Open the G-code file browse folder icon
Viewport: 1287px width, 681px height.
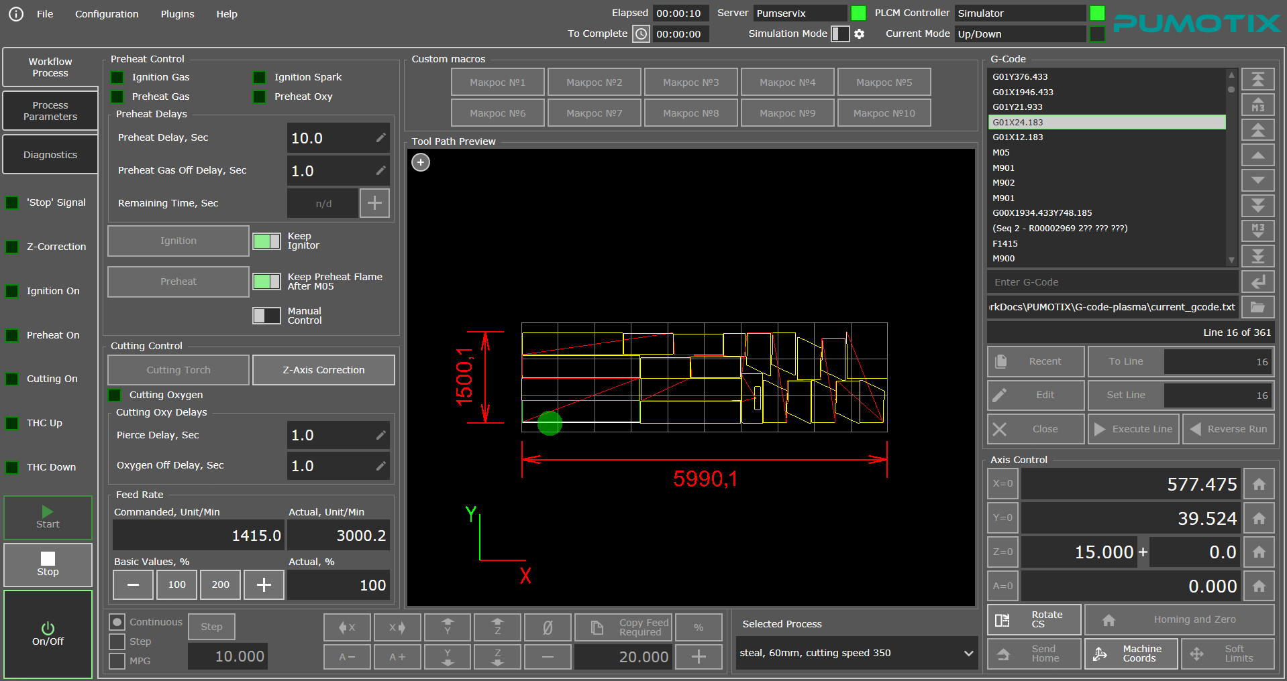(x=1257, y=307)
